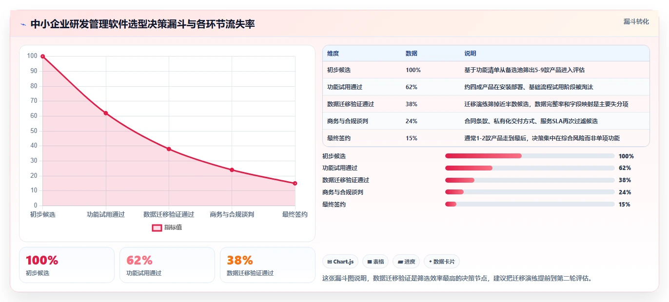This screenshot has height=302, width=669.
Task: Open the Chart.js chip
Action: (x=340, y=262)
